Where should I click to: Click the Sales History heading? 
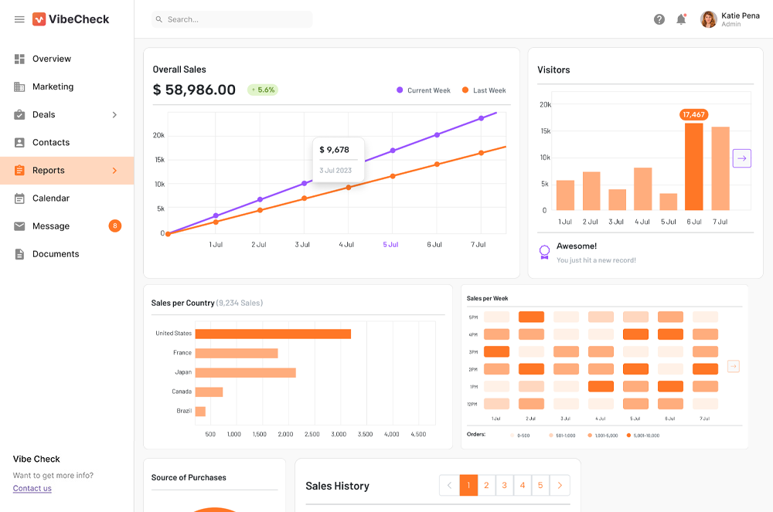point(337,486)
